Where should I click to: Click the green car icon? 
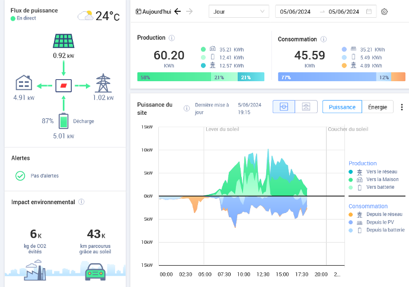pos(95,272)
